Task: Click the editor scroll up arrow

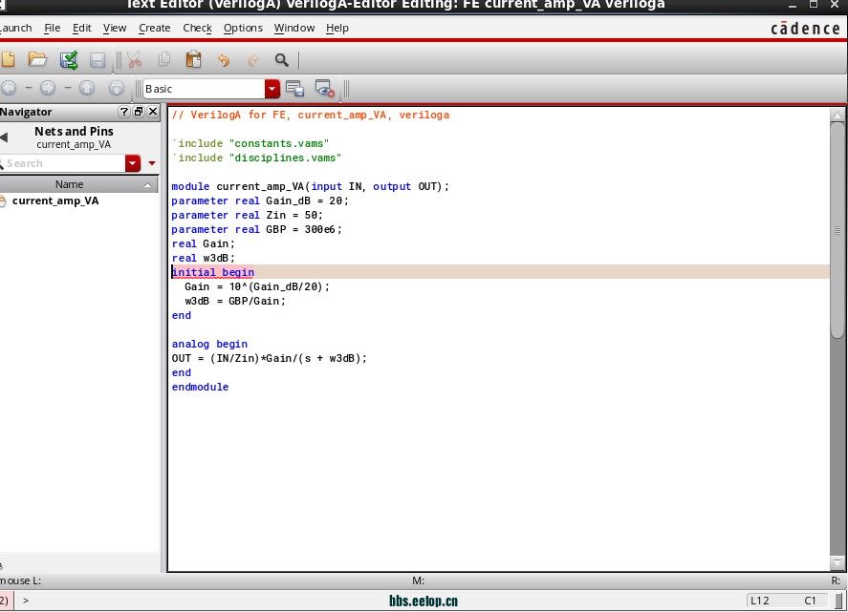Action: [837, 116]
